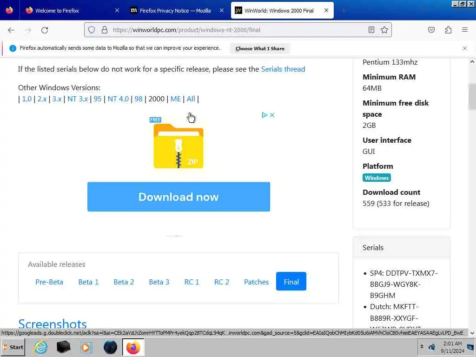Image resolution: width=476 pixels, height=357 pixels.
Task: Click the AdChoices triangle icon on the ad
Action: (x=264, y=115)
